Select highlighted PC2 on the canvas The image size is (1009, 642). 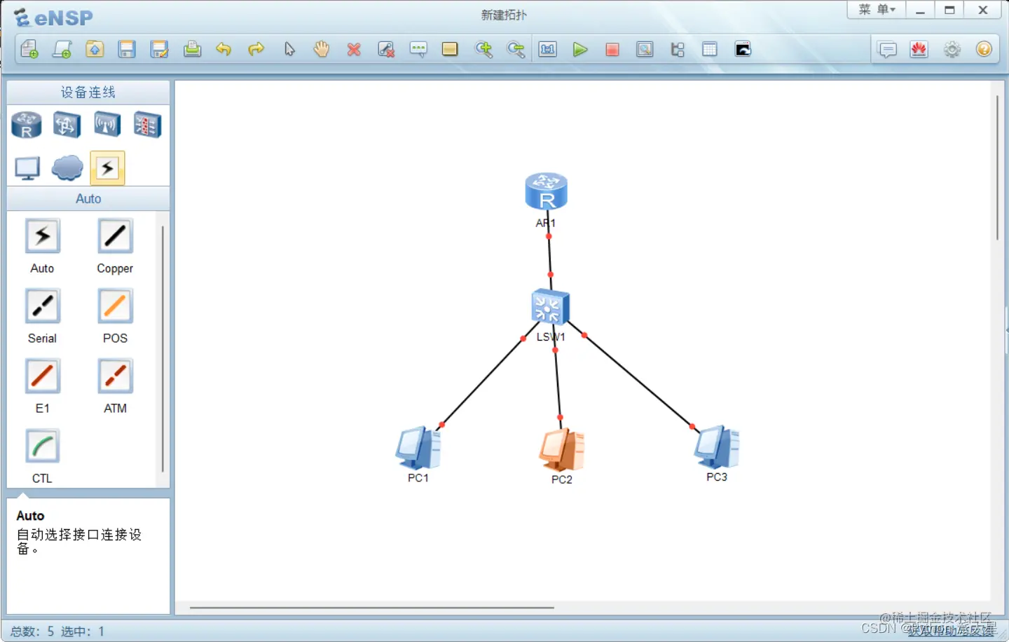pyautogui.click(x=561, y=449)
